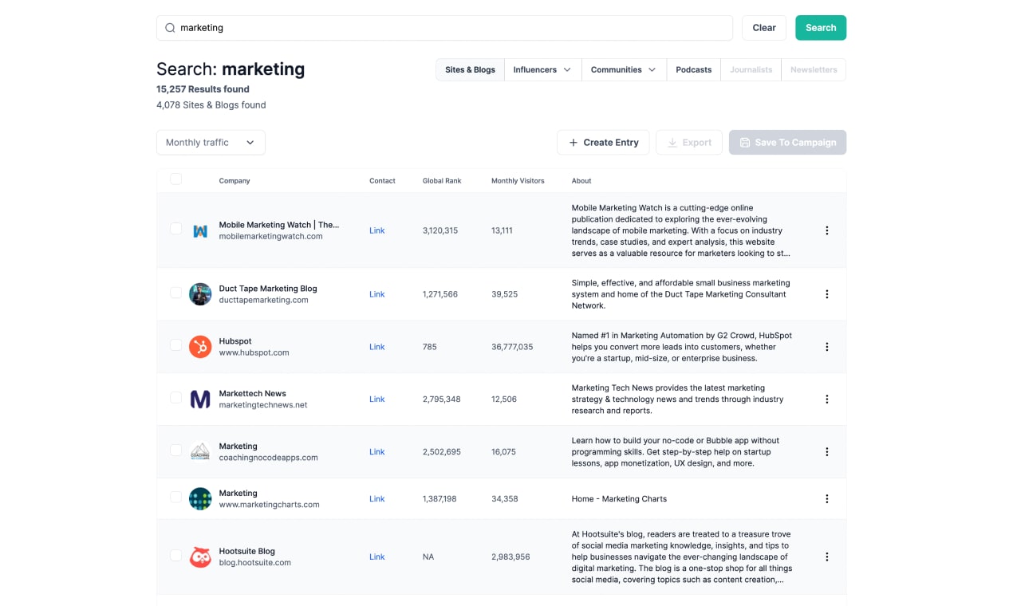The image size is (1013, 606).
Task: Click the Markettech News M logo
Action: pyautogui.click(x=200, y=399)
